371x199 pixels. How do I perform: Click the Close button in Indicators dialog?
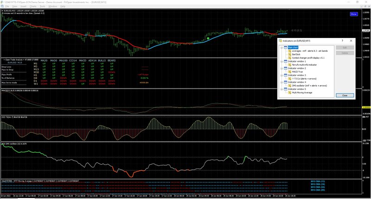(x=345, y=95)
